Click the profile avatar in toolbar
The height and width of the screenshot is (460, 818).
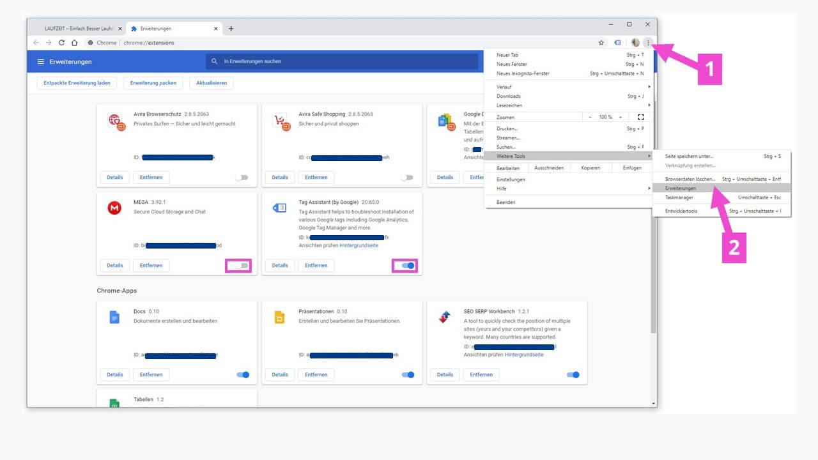pos(635,43)
